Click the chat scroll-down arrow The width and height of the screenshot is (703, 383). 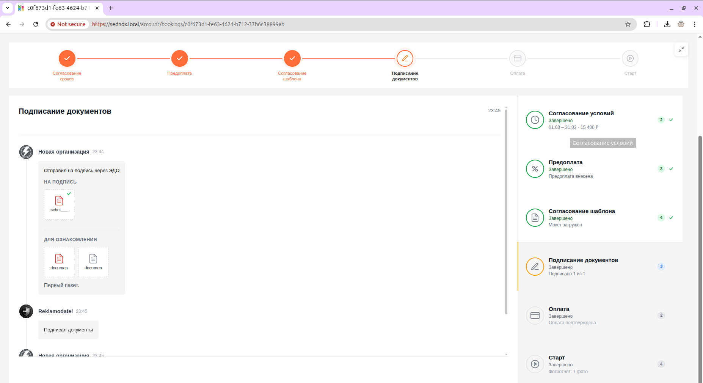pos(506,355)
